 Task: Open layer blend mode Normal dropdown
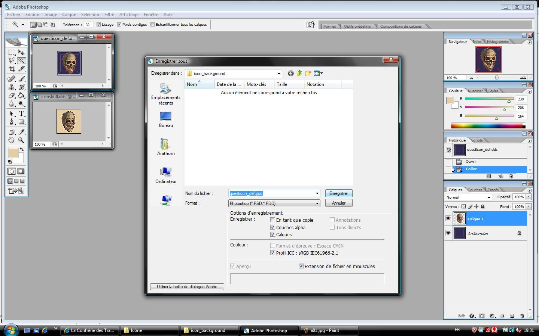pos(468,197)
